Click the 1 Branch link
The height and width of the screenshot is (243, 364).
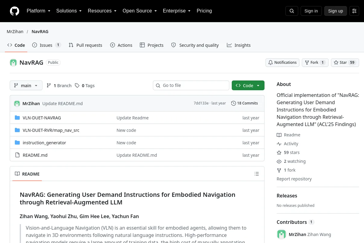[x=59, y=86]
